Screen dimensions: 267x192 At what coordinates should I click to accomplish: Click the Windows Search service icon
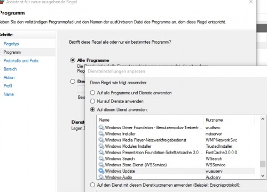point(101,158)
